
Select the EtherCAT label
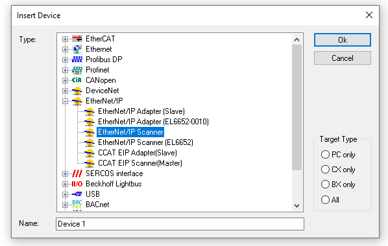pyautogui.click(x=100, y=39)
